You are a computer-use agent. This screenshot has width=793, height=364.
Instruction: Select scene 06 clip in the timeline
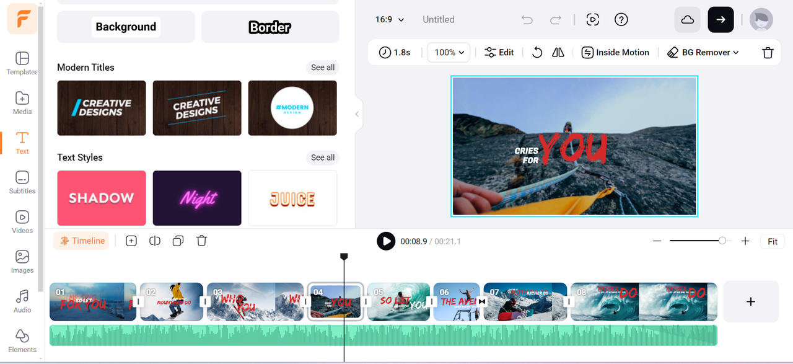pyautogui.click(x=457, y=302)
